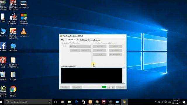Click the green progress bar in Toolkit
Screen dimensions: 187x105
coord(104,87)
